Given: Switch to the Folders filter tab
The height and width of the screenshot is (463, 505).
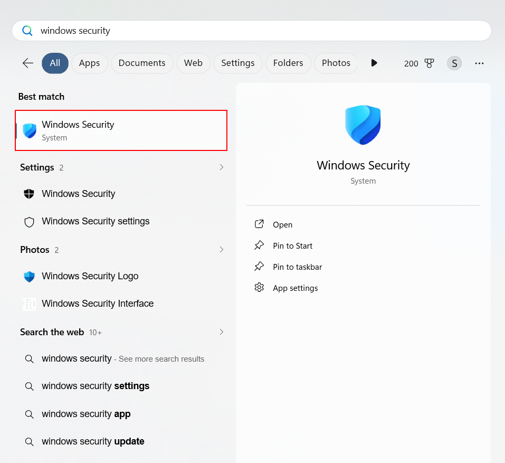Looking at the screenshot, I should click(288, 63).
